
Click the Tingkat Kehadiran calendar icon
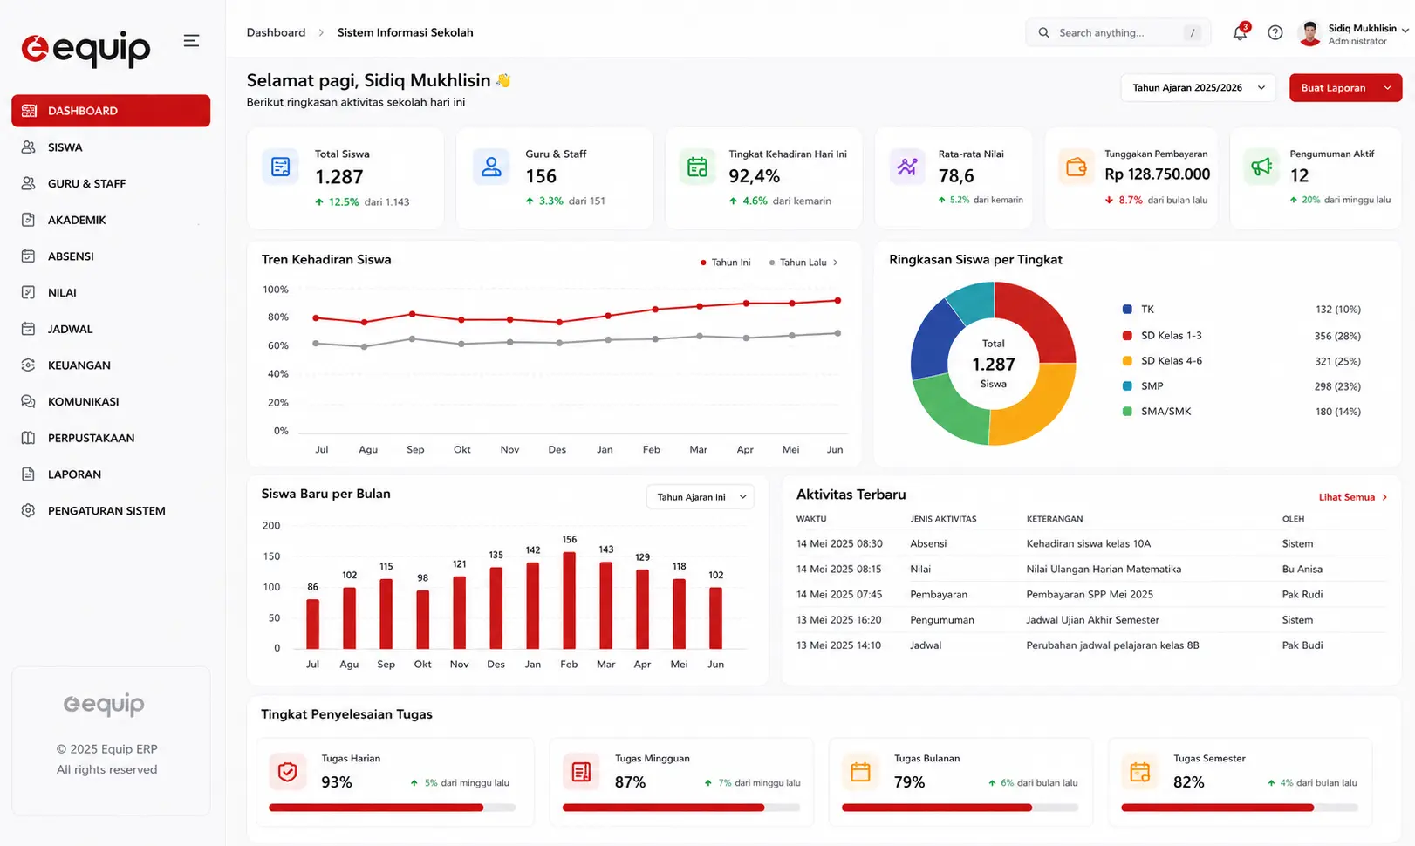click(697, 167)
